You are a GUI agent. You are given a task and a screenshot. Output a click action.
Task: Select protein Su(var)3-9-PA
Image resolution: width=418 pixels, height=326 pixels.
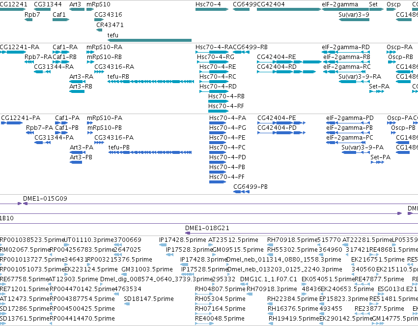[x=356, y=152]
